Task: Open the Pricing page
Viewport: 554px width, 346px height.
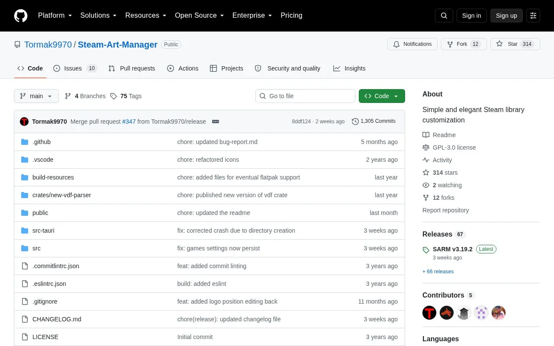Action: 291,16
